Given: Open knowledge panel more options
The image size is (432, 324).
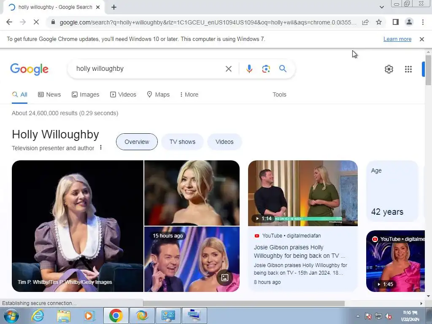Looking at the screenshot, I should [x=101, y=148].
